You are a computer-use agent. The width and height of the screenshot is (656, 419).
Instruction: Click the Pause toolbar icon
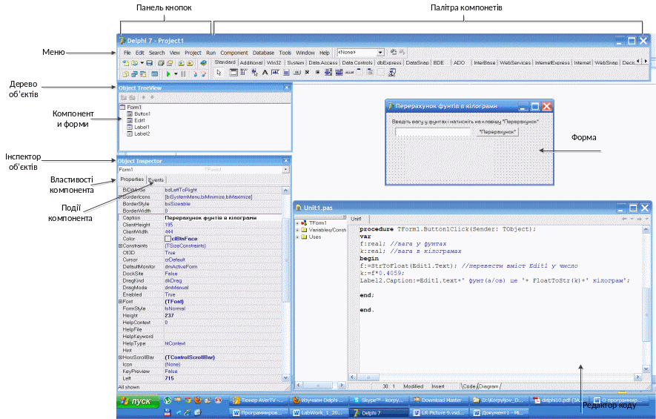pos(182,74)
